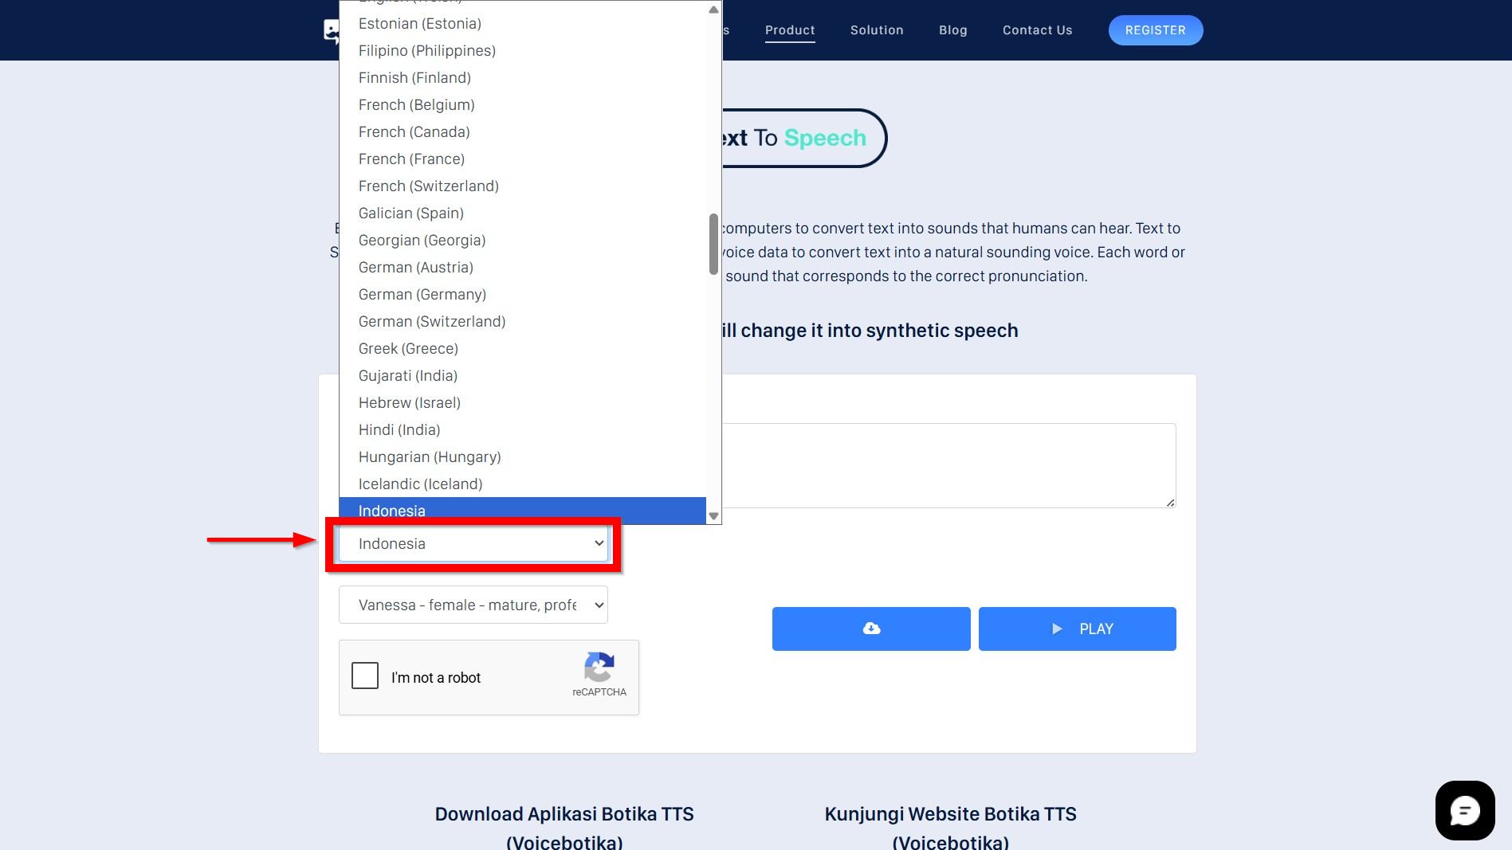Viewport: 1512px width, 850px height.
Task: Click inside the text input area
Action: click(948, 465)
